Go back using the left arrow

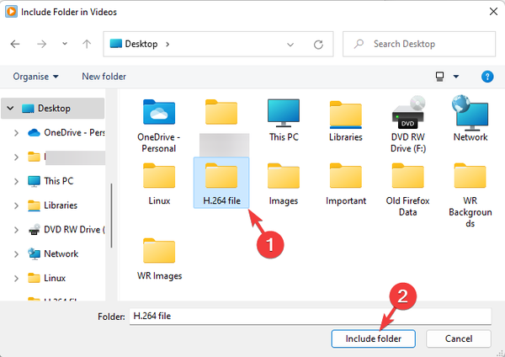15,44
